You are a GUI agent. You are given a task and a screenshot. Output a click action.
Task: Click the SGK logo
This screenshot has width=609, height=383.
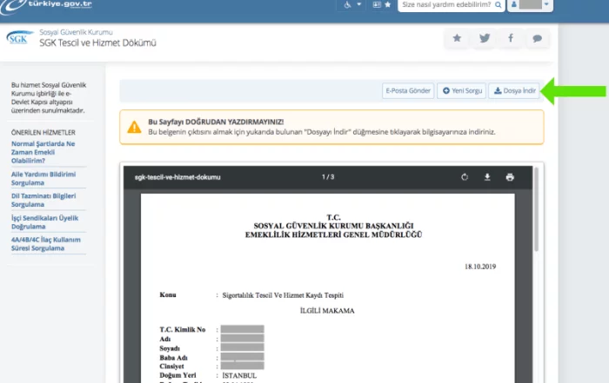coord(18,38)
